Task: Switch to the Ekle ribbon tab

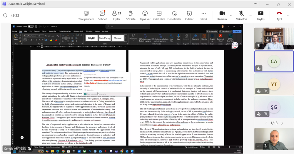Action: pyautogui.click(x=26, y=31)
